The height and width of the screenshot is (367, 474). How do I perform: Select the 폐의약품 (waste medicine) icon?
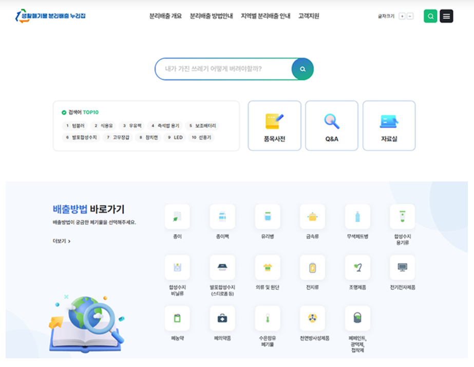222,319
